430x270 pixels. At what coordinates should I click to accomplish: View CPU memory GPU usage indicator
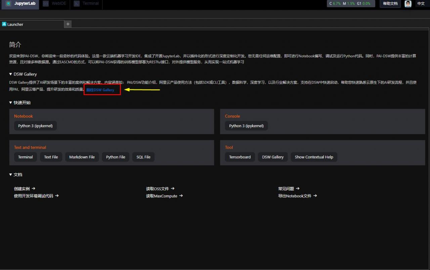(x=351, y=4)
